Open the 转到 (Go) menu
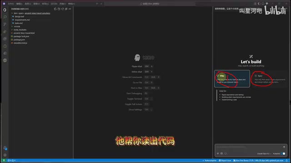This screenshot has width=291, height=163. pos(45,4)
